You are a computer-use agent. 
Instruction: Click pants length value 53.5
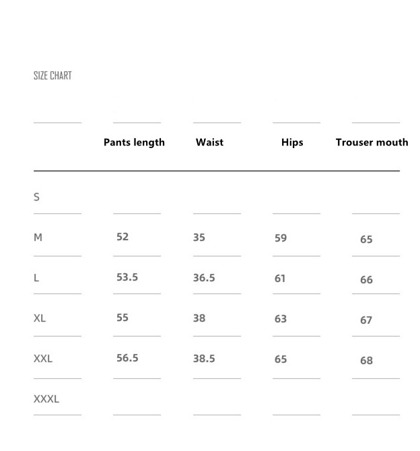[x=127, y=277]
